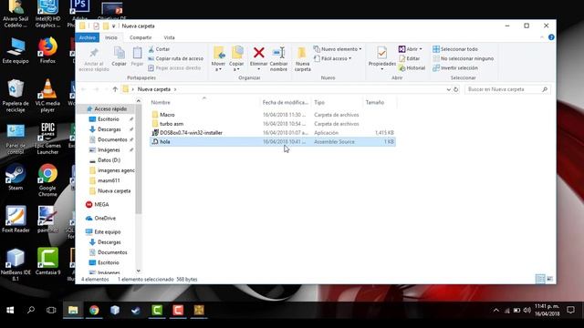This screenshot has height=328, width=584.
Task: Click the help question mark icon
Action: click(x=551, y=37)
